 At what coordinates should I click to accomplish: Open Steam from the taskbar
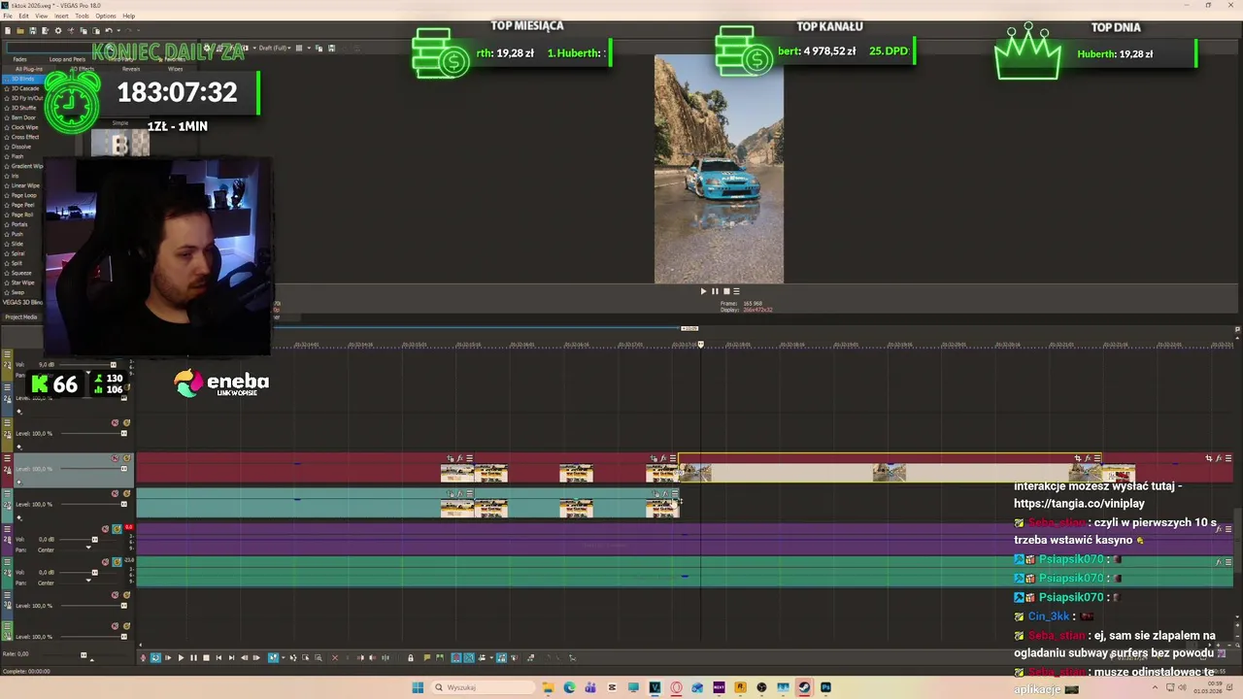tap(804, 687)
